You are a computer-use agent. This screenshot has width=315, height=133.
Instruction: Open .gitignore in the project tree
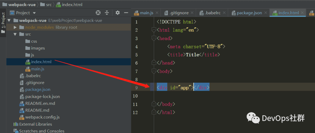tap(32, 83)
